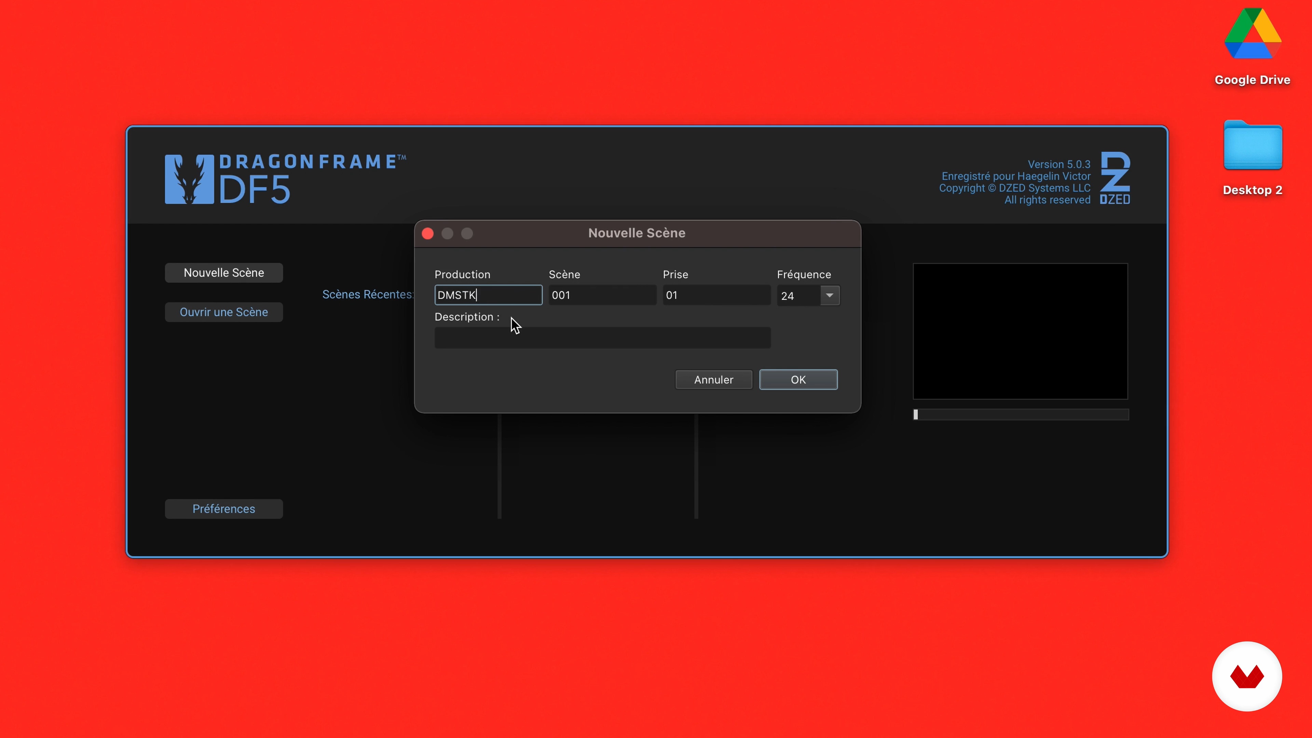Confirm with the OK button
Viewport: 1312px width, 738px height.
click(x=798, y=380)
